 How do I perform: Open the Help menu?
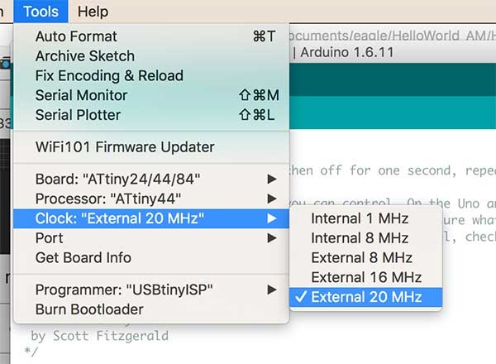[x=92, y=12]
